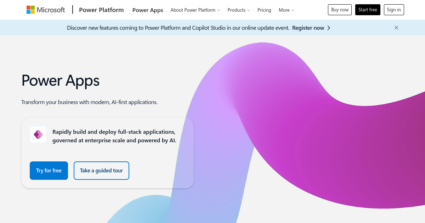Click Take a guided tour button
Screen dimensions: 425x223
[101, 171]
